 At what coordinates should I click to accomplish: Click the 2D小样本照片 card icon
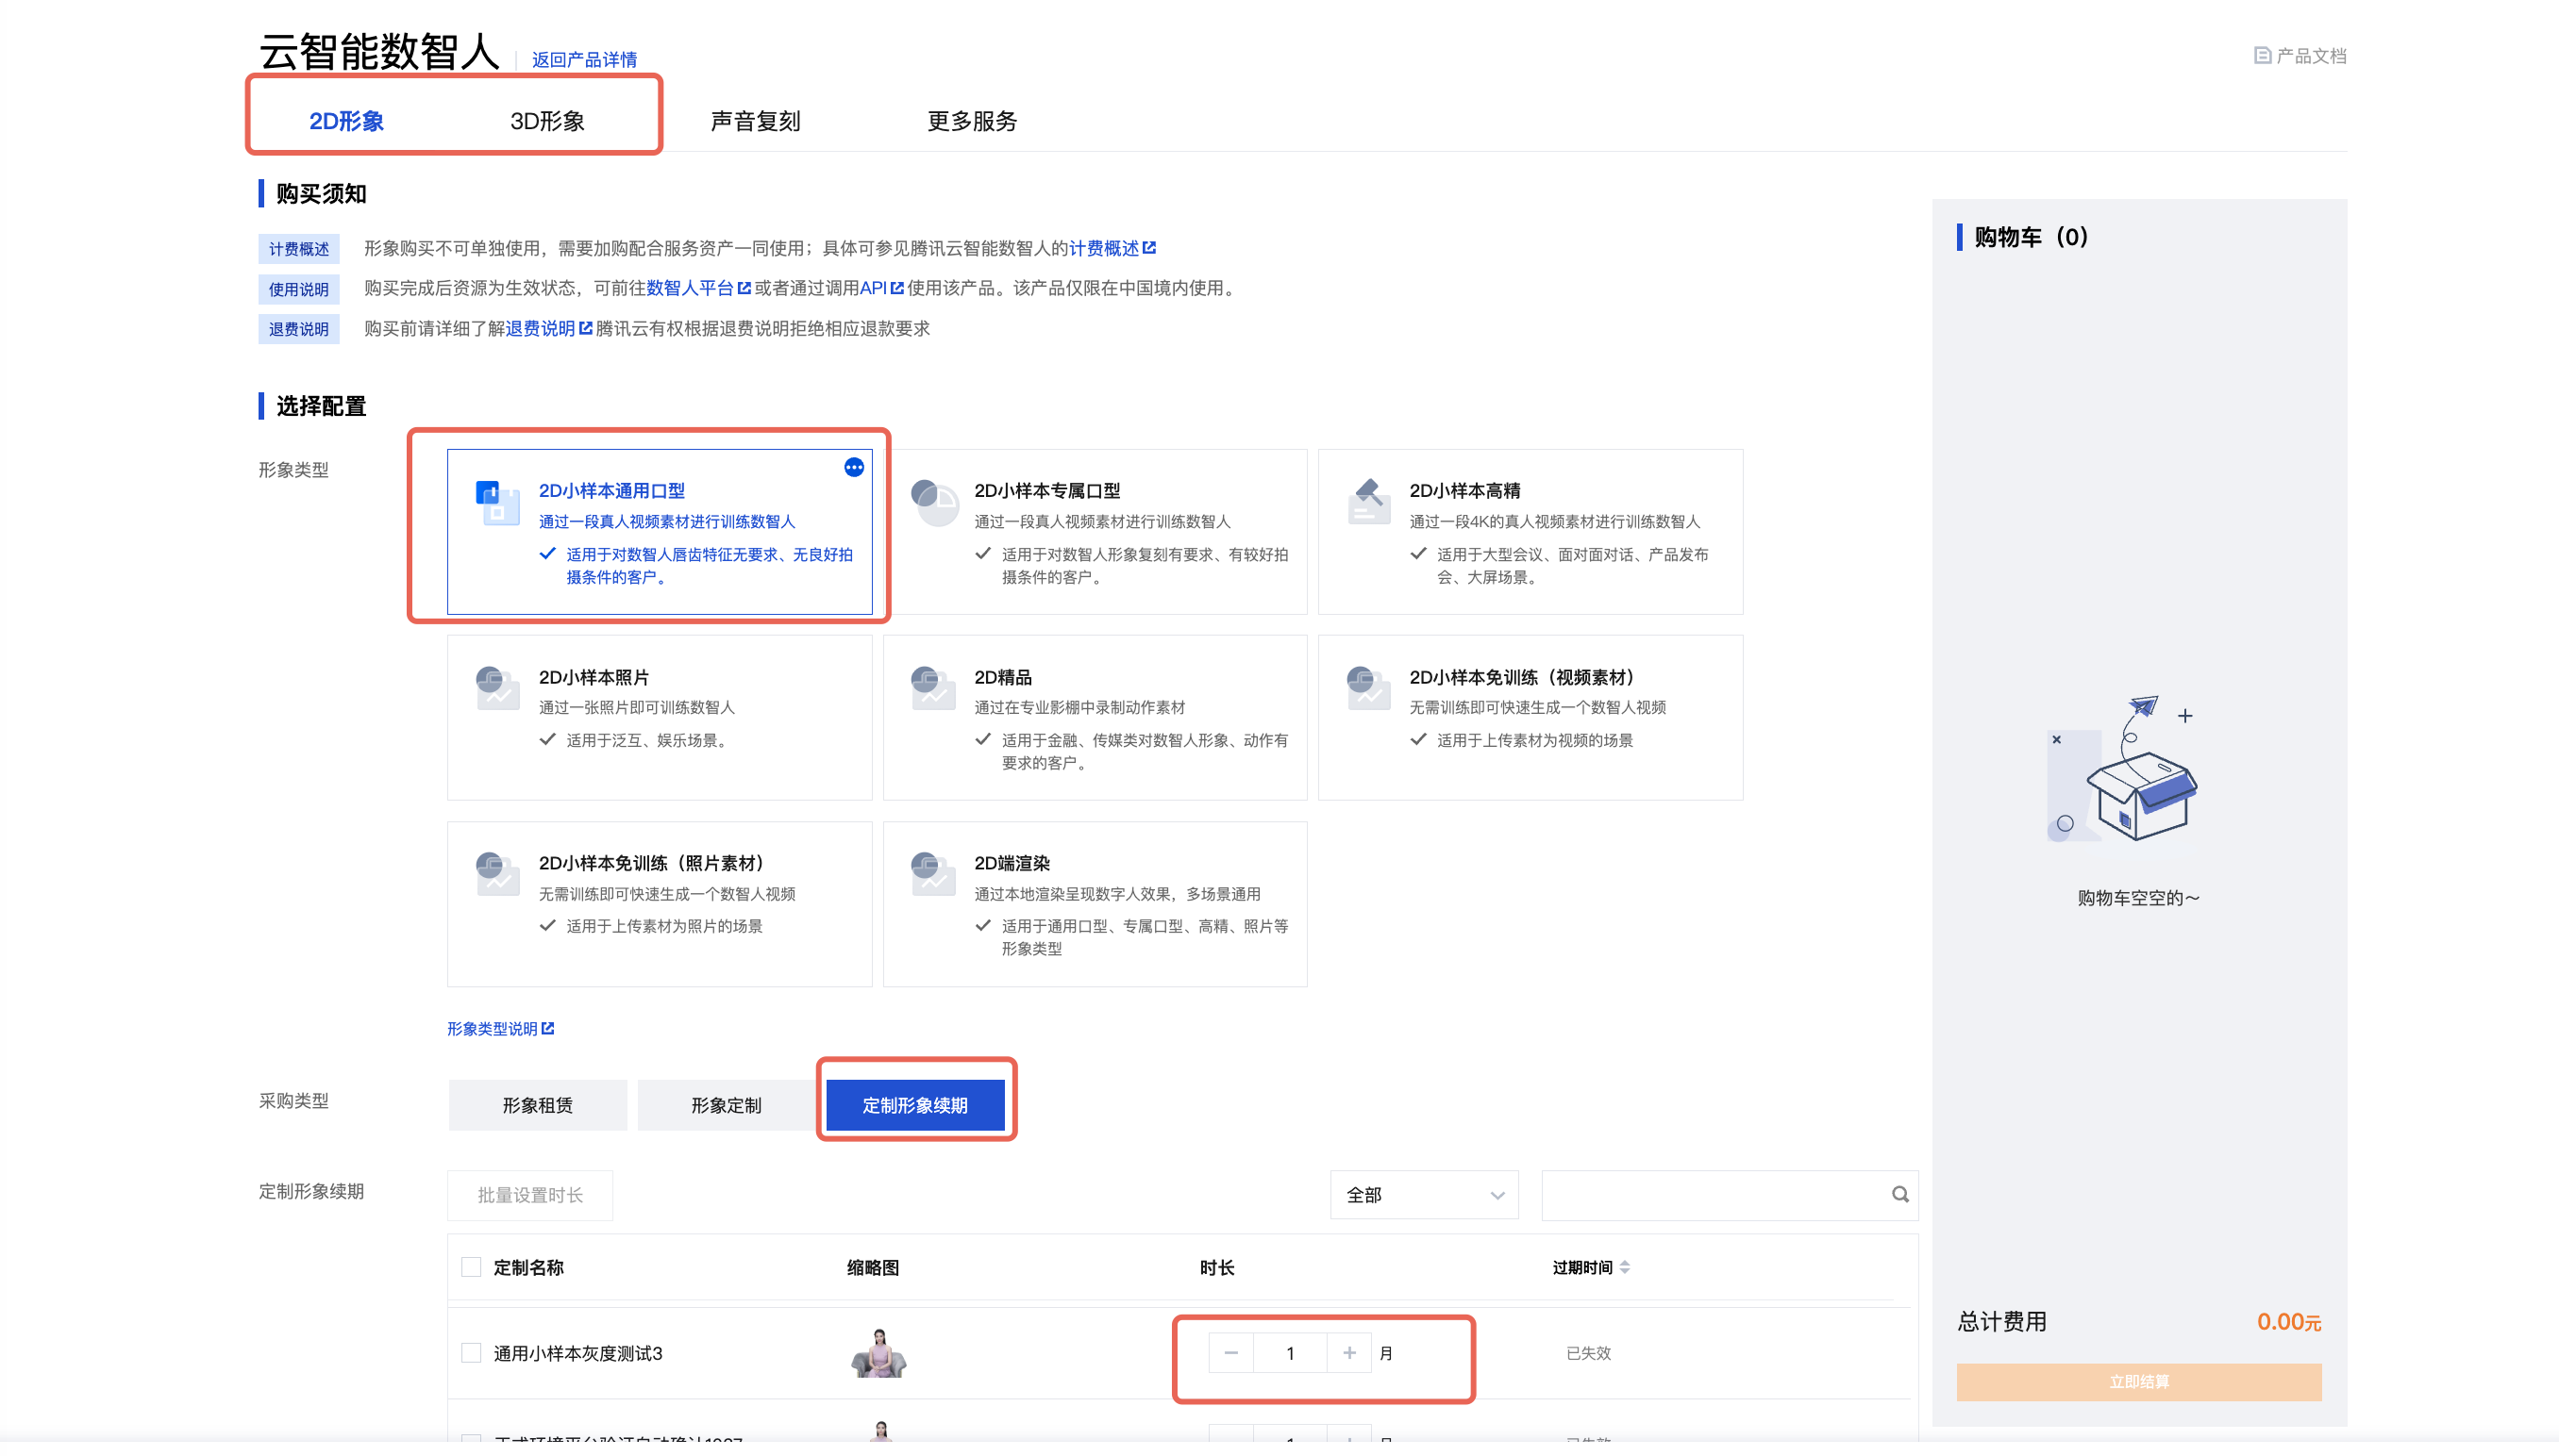[x=497, y=688]
